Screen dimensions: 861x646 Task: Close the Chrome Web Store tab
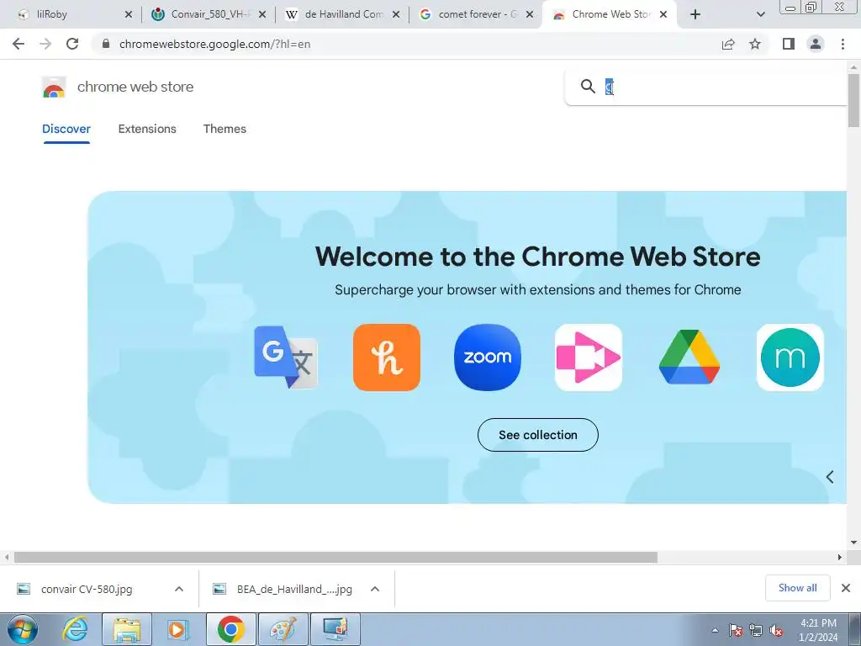(663, 14)
